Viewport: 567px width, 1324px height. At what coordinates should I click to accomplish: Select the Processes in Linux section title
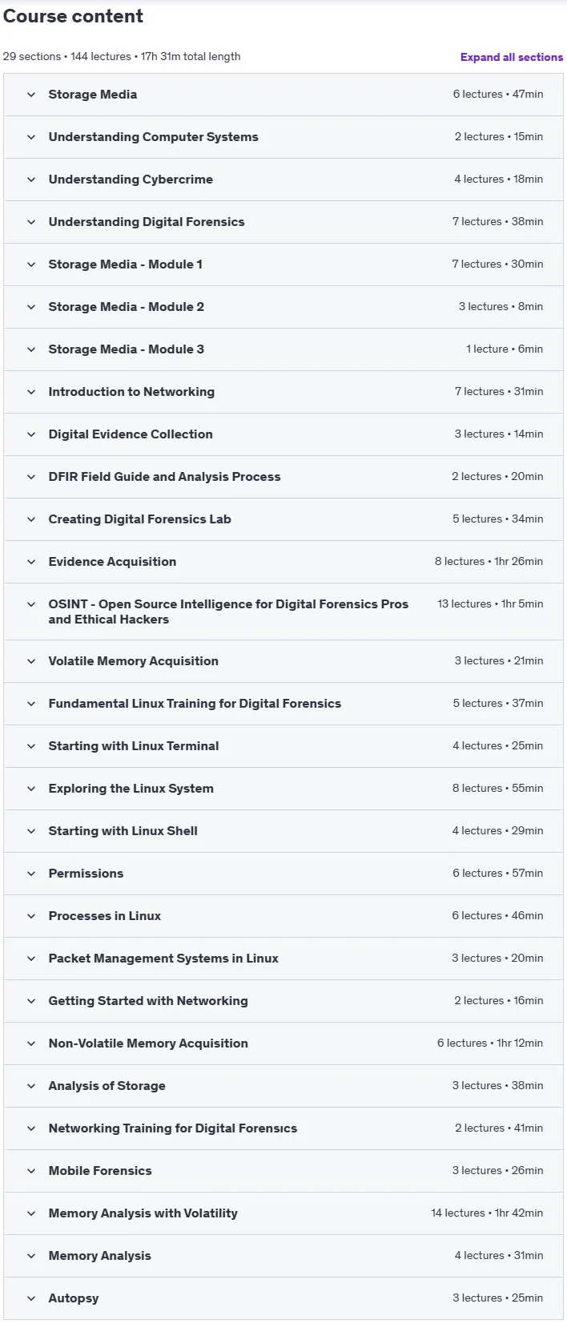104,916
